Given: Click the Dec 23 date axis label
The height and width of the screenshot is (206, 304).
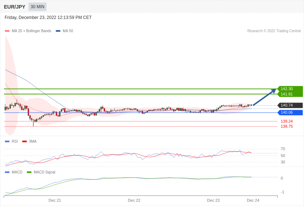Looking at the screenshot, I should click(x=213, y=200).
